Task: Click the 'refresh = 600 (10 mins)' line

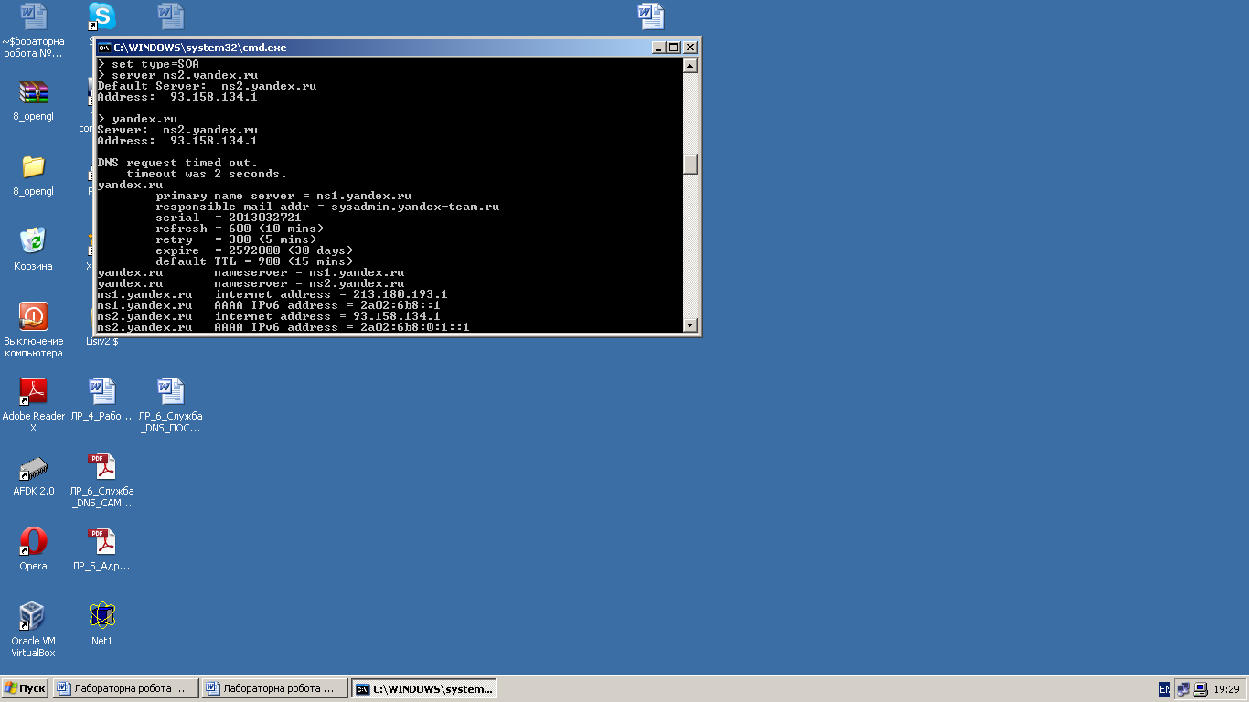Action: click(x=240, y=229)
